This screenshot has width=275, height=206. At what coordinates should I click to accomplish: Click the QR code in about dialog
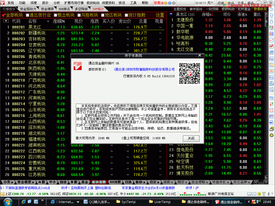(189, 73)
